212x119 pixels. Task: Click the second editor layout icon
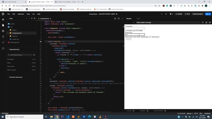click(x=119, y=19)
